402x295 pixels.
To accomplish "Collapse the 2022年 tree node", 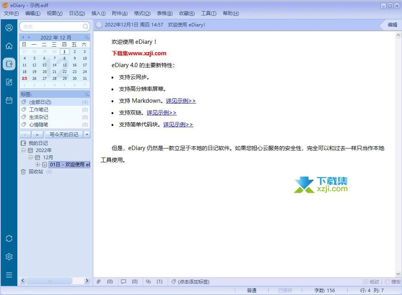I will [x=24, y=150].
